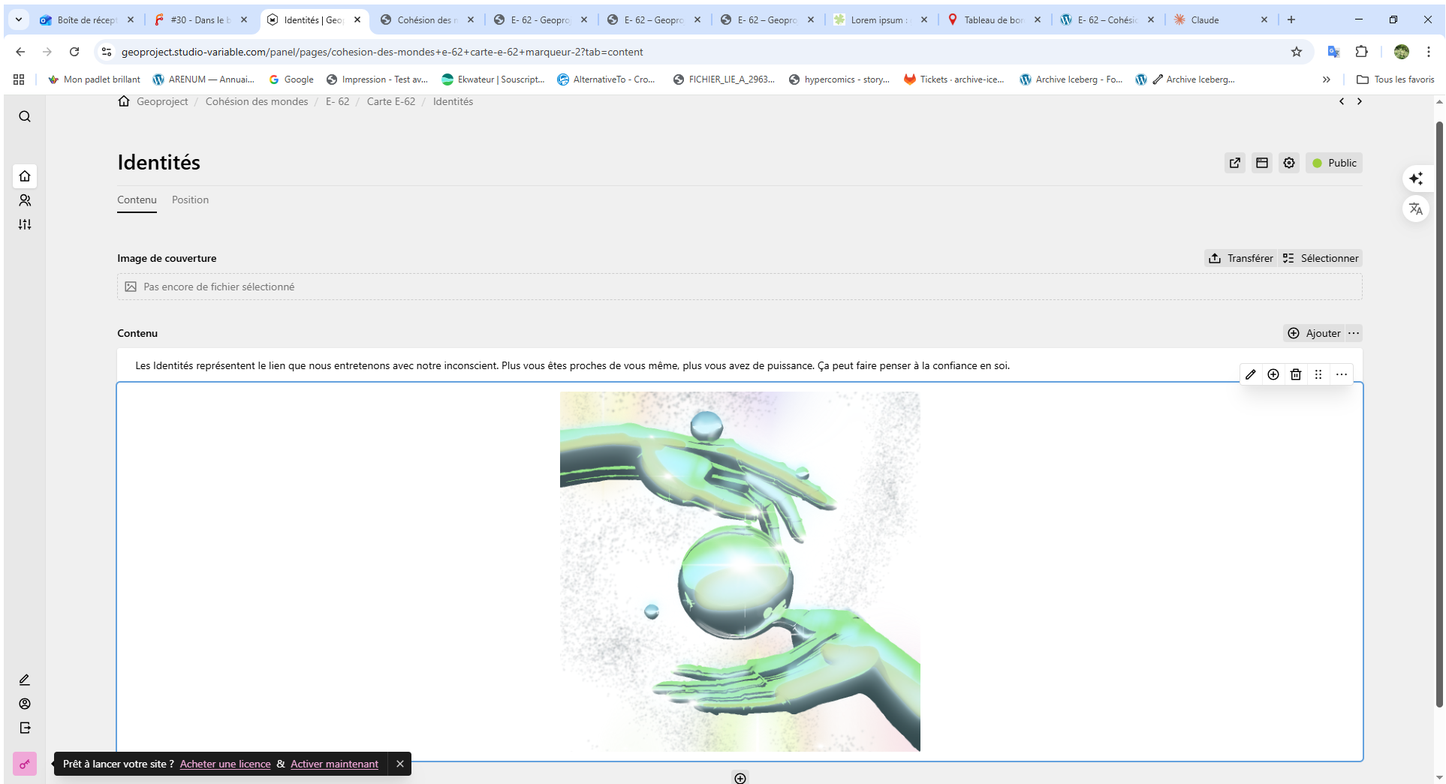Expand the hidden bookmarks chevron

coord(1327,80)
